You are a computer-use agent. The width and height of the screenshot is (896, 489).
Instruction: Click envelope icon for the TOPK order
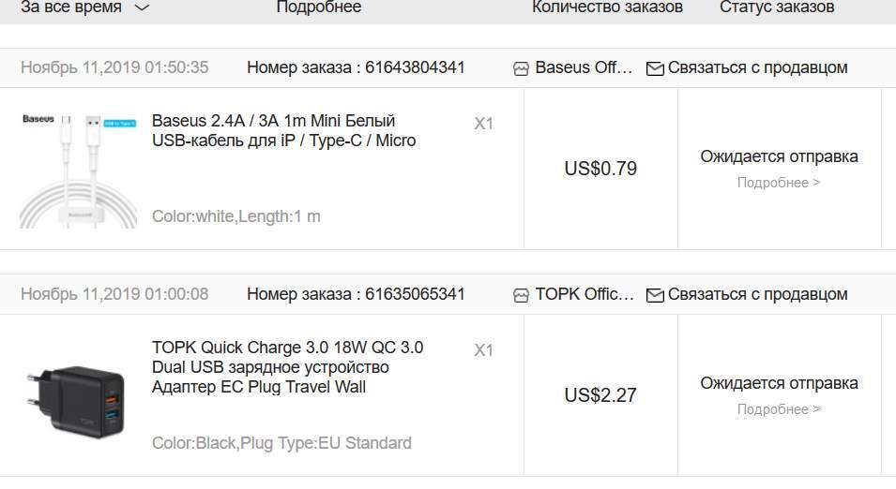coord(655,295)
